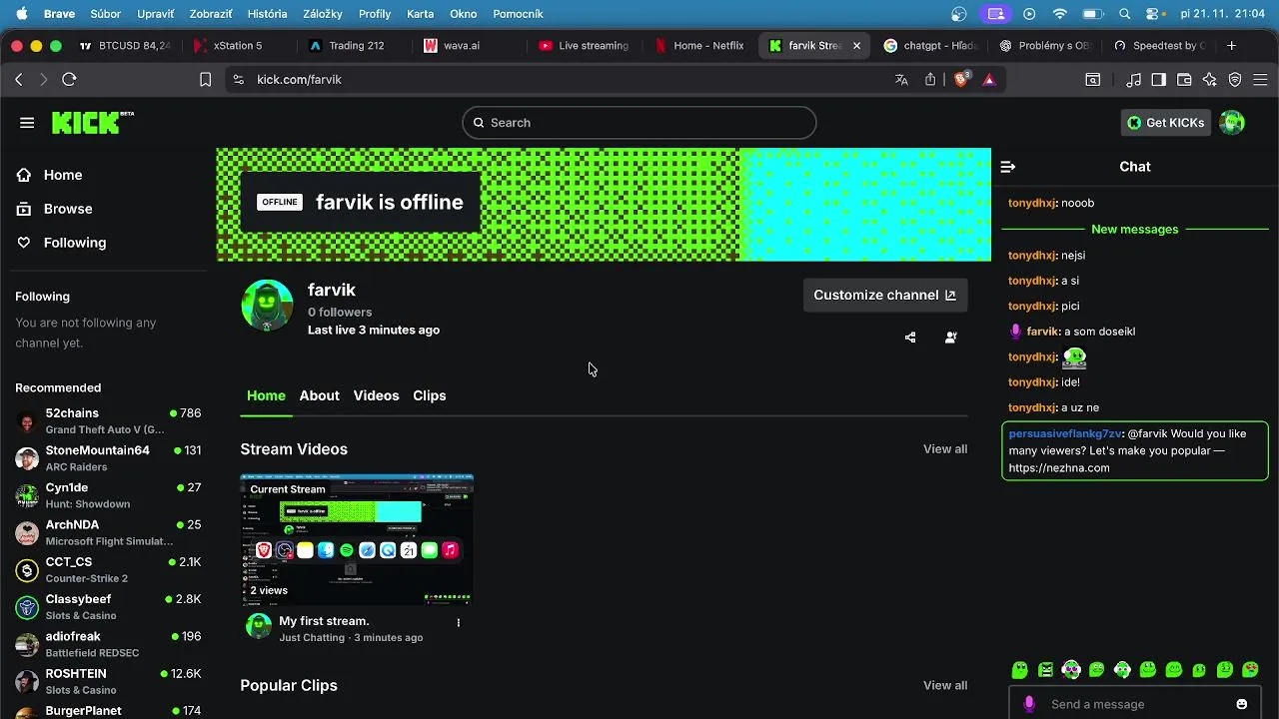The width and height of the screenshot is (1279, 719).
Task: Close the farvik Stream browser tab
Action: click(856, 46)
